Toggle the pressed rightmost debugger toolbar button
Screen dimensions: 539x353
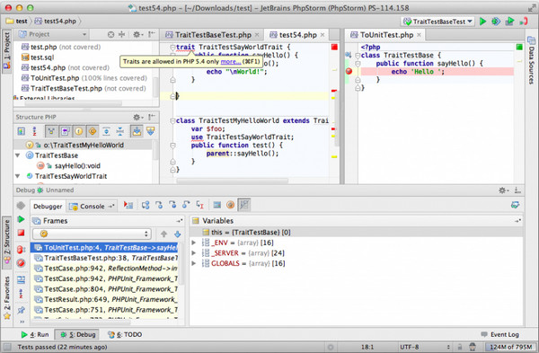point(244,205)
